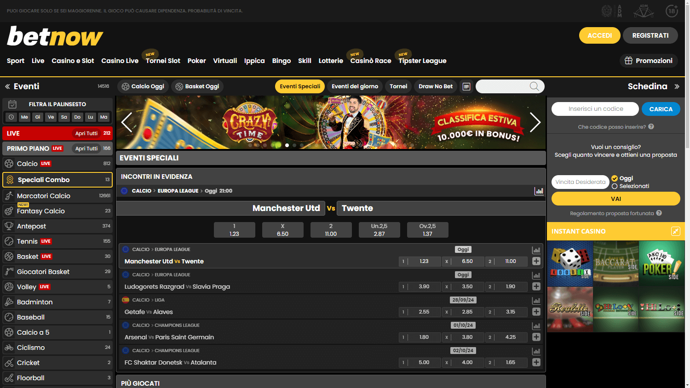View stats icon for Ludogorets Razgrad match
The height and width of the screenshot is (388, 690).
click(536, 275)
